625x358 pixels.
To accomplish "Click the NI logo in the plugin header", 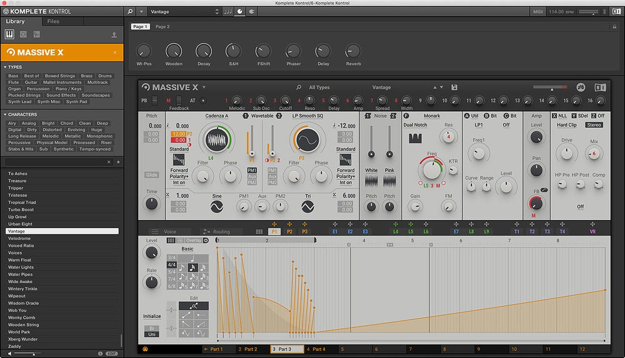I will pyautogui.click(x=600, y=87).
